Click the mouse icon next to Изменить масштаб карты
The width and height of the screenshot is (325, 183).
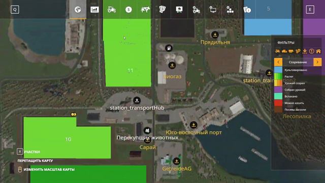tap(20, 169)
